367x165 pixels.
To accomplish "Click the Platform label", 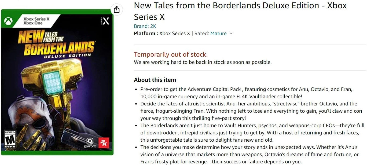I will 146,34.
